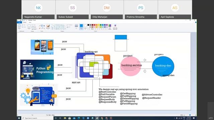This screenshot has height=120, width=214.
Task: Click the '@RestController' annotation text
Action: pos(107,92)
